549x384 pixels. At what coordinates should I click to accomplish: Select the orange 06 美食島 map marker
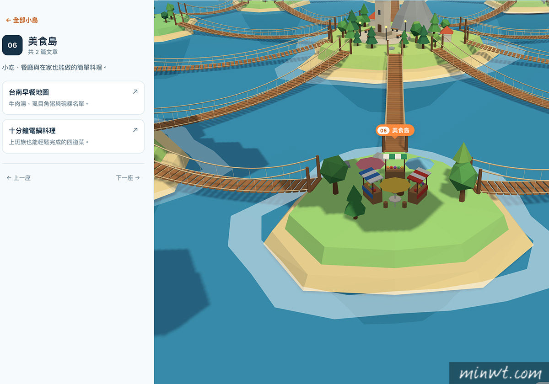(x=395, y=131)
